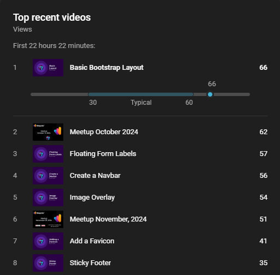This screenshot has height=275, width=280.
Task: Click the Top recent videos heading
Action: [x=52, y=17]
